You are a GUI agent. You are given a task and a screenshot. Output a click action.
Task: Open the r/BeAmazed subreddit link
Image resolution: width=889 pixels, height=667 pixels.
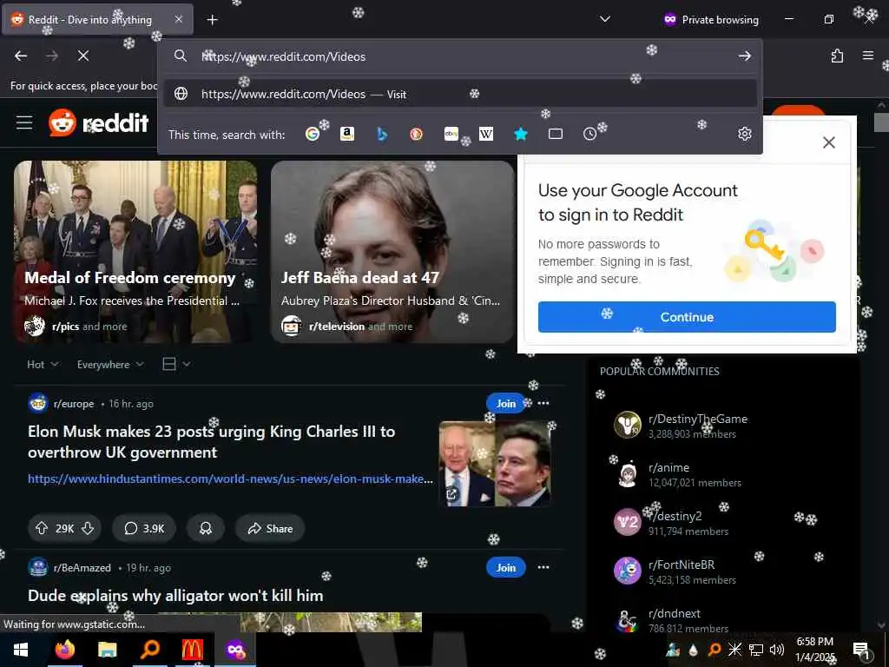click(82, 568)
